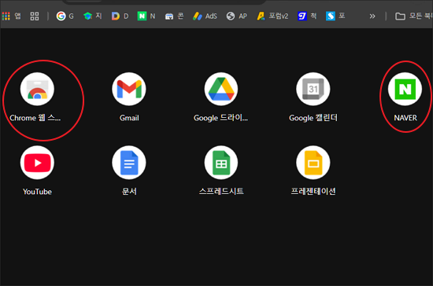Open the 'D' bookmark
Image resolution: width=433 pixels, height=286 pixels.
[x=120, y=16]
